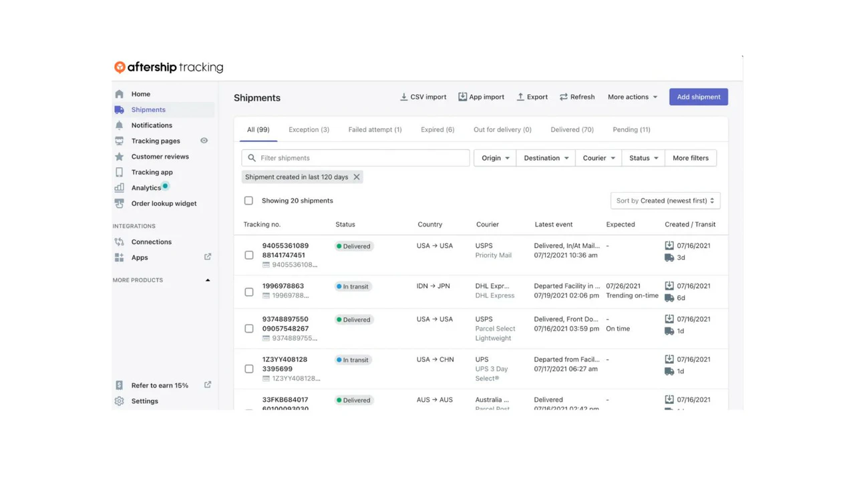The image size is (855, 480).
Task: Open Sort by Created newest first dropdown
Action: pyautogui.click(x=665, y=201)
